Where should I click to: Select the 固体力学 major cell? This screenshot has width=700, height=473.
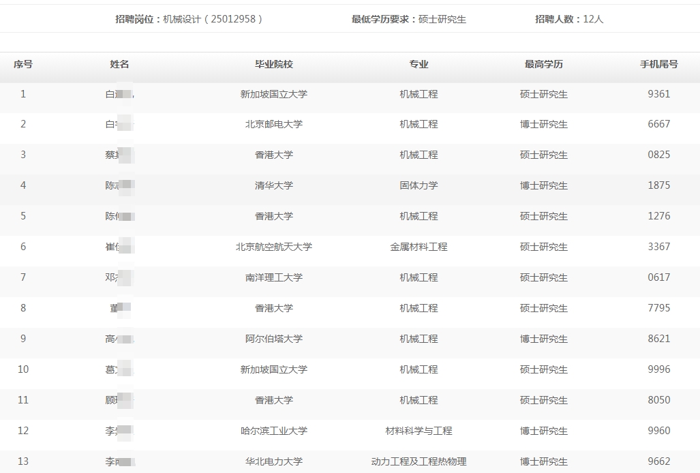point(419,185)
